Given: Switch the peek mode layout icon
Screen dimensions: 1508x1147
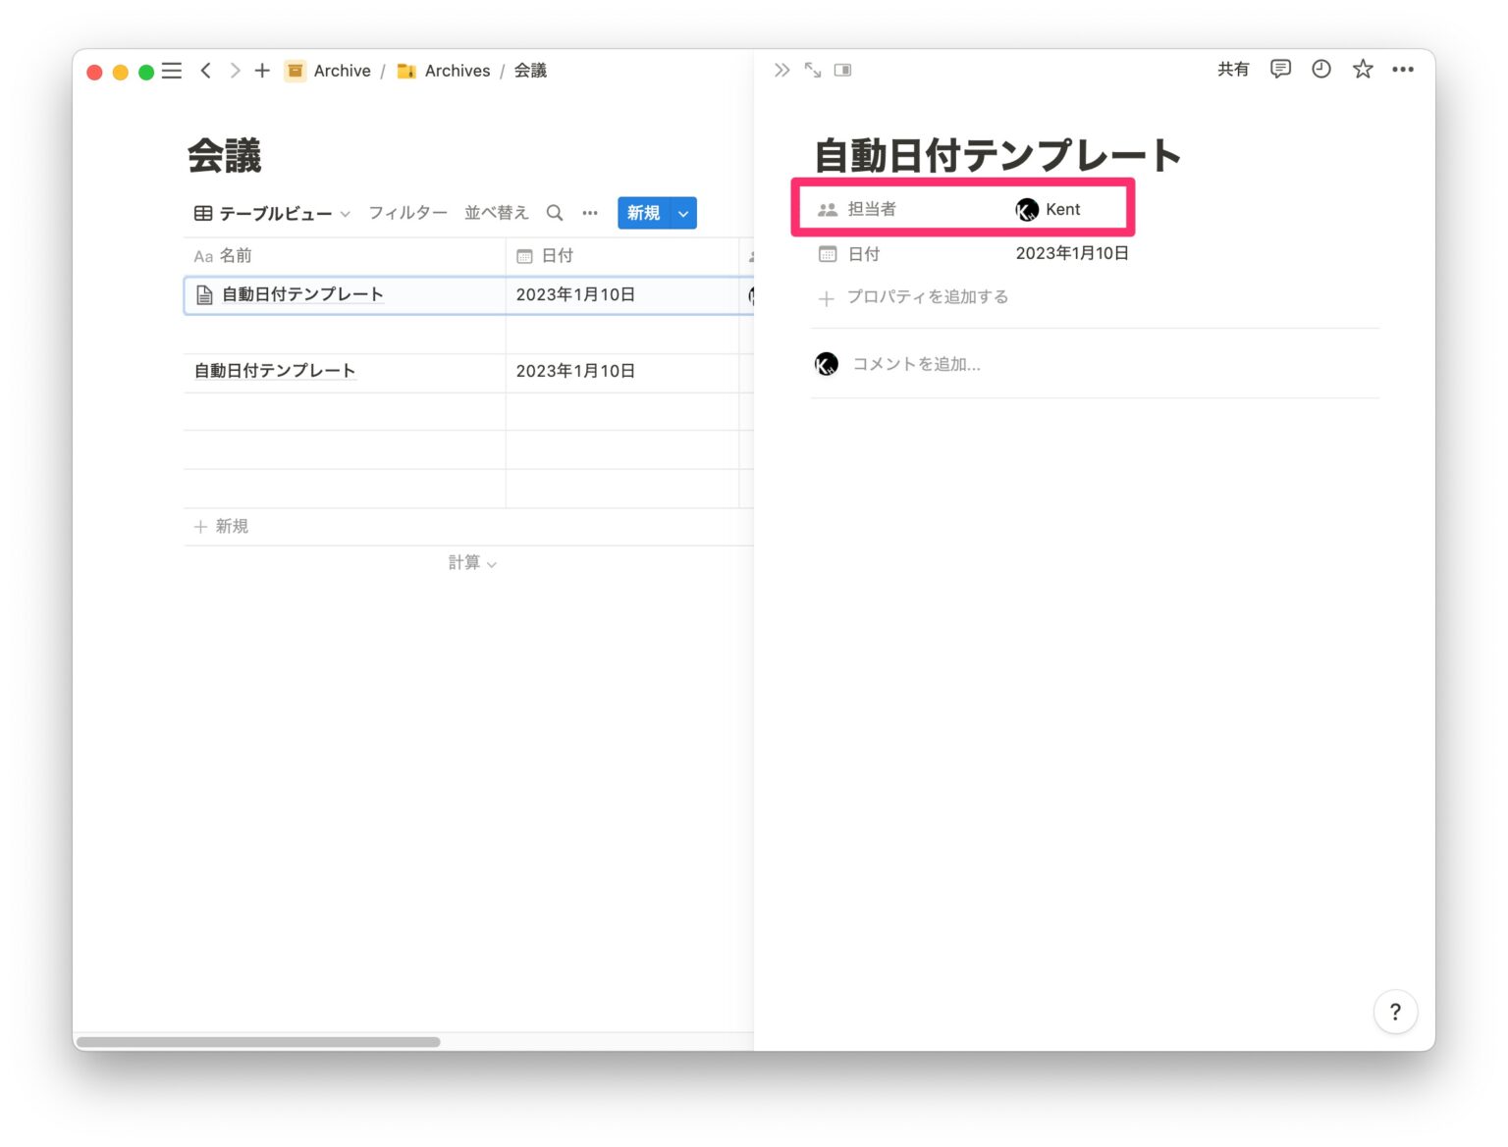Looking at the screenshot, I should point(842,70).
